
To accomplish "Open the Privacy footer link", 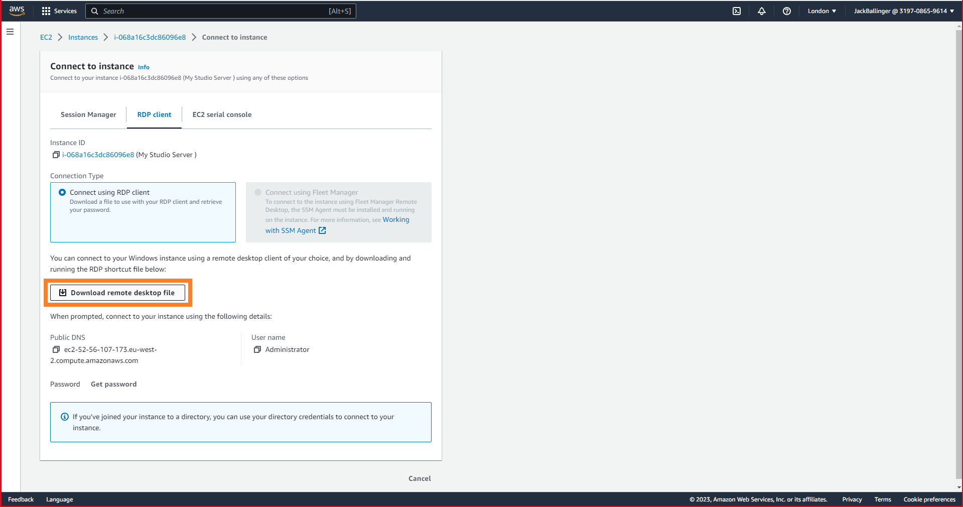I will (x=852, y=499).
